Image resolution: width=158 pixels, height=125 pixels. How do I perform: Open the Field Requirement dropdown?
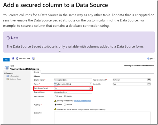point(149,80)
